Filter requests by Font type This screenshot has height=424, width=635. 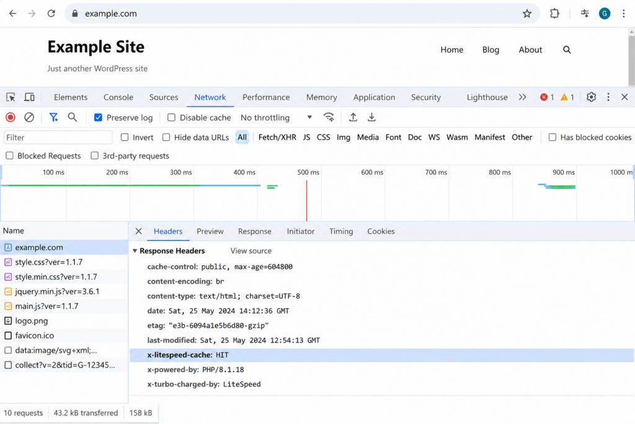tap(393, 137)
